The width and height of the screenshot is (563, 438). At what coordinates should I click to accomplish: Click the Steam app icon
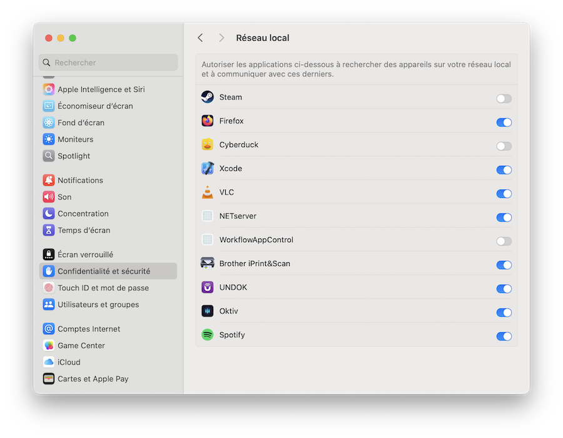[208, 97]
